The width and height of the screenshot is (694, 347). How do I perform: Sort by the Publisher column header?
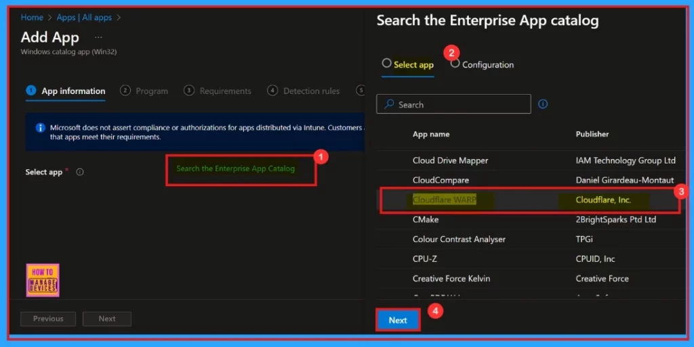[x=592, y=134]
